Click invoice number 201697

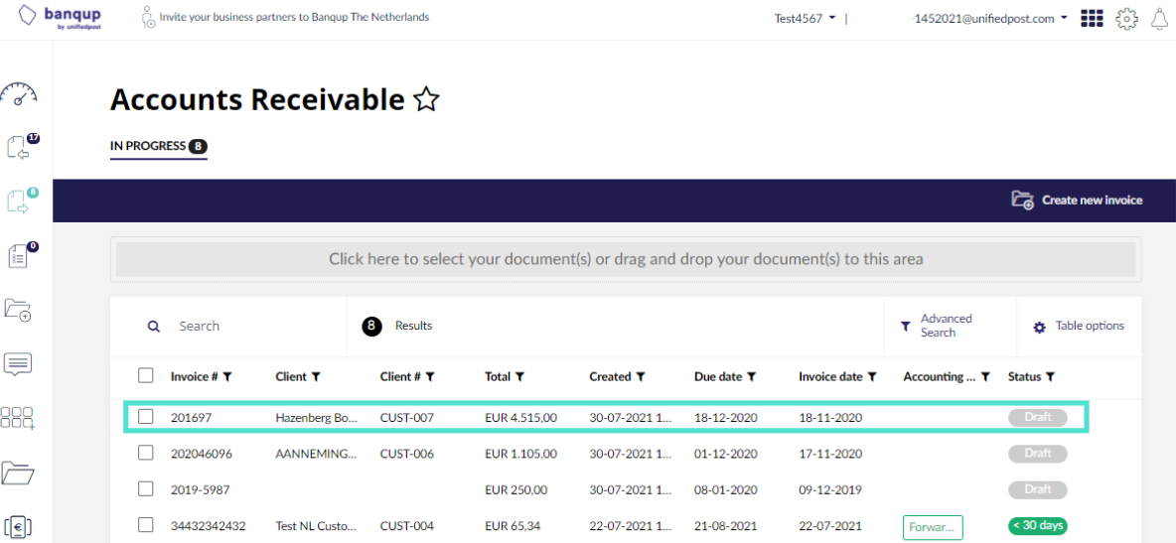click(x=191, y=418)
